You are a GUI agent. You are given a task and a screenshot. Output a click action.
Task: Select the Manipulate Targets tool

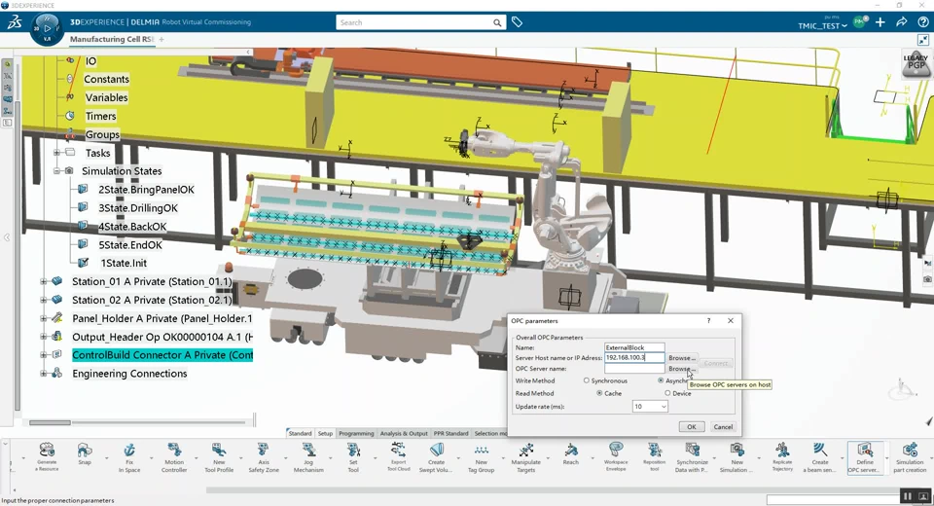point(526,456)
